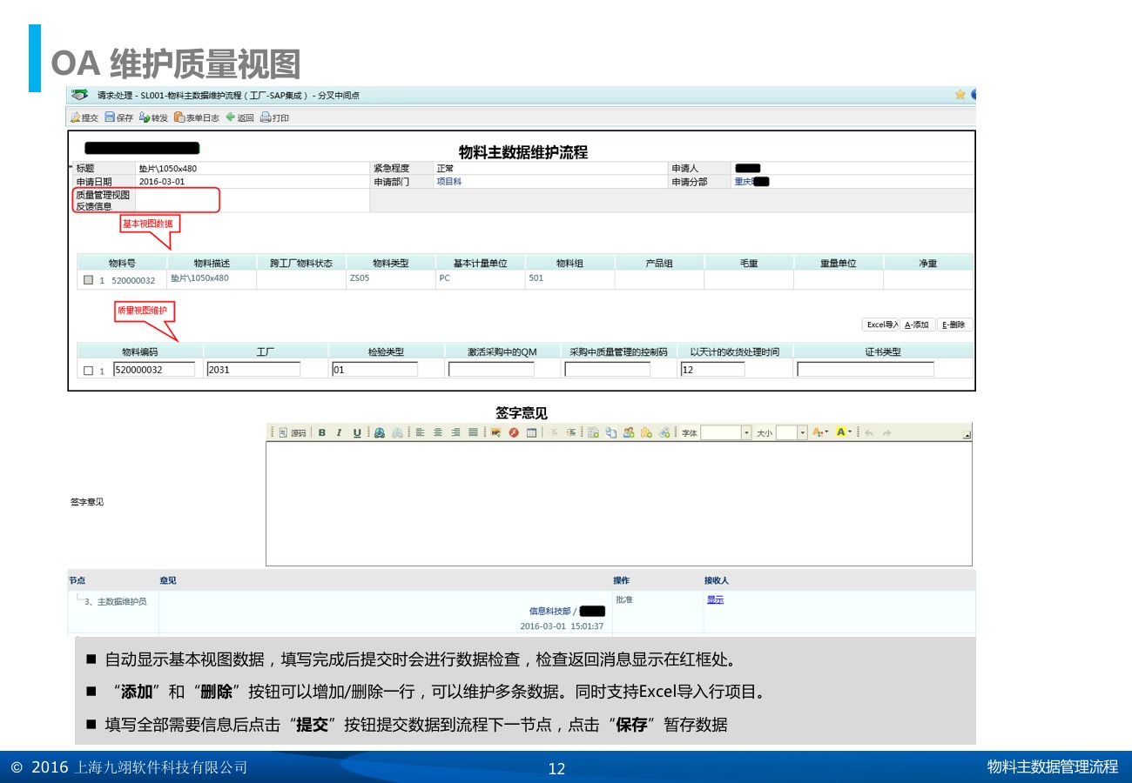Image resolution: width=1132 pixels, height=783 pixels.
Task: Click the 检验类型 input field containing 01
Action: click(x=374, y=370)
